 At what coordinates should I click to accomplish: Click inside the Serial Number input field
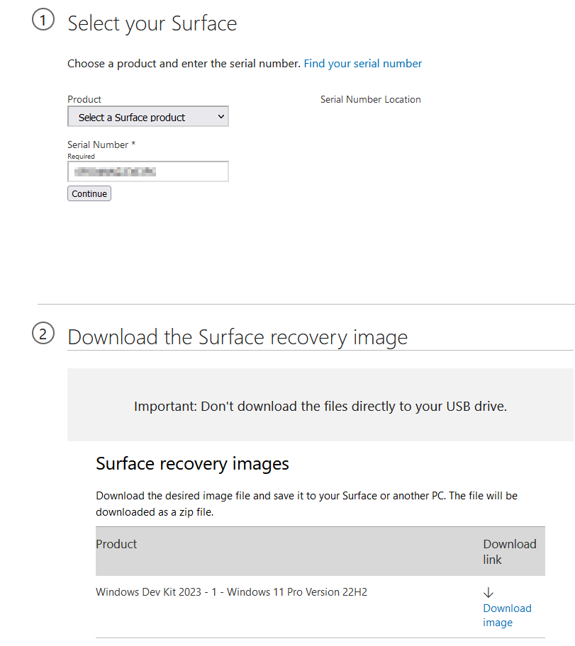click(x=147, y=171)
